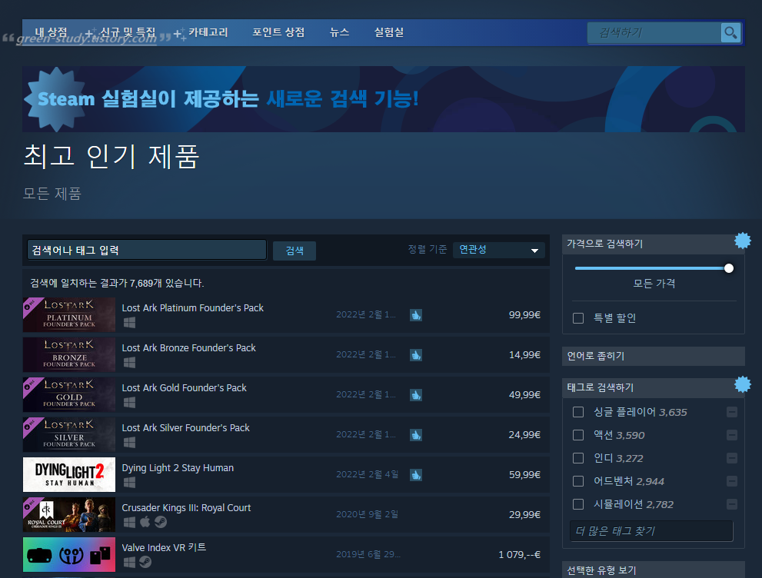Check the 액션 tag checkbox

pyautogui.click(x=578, y=435)
